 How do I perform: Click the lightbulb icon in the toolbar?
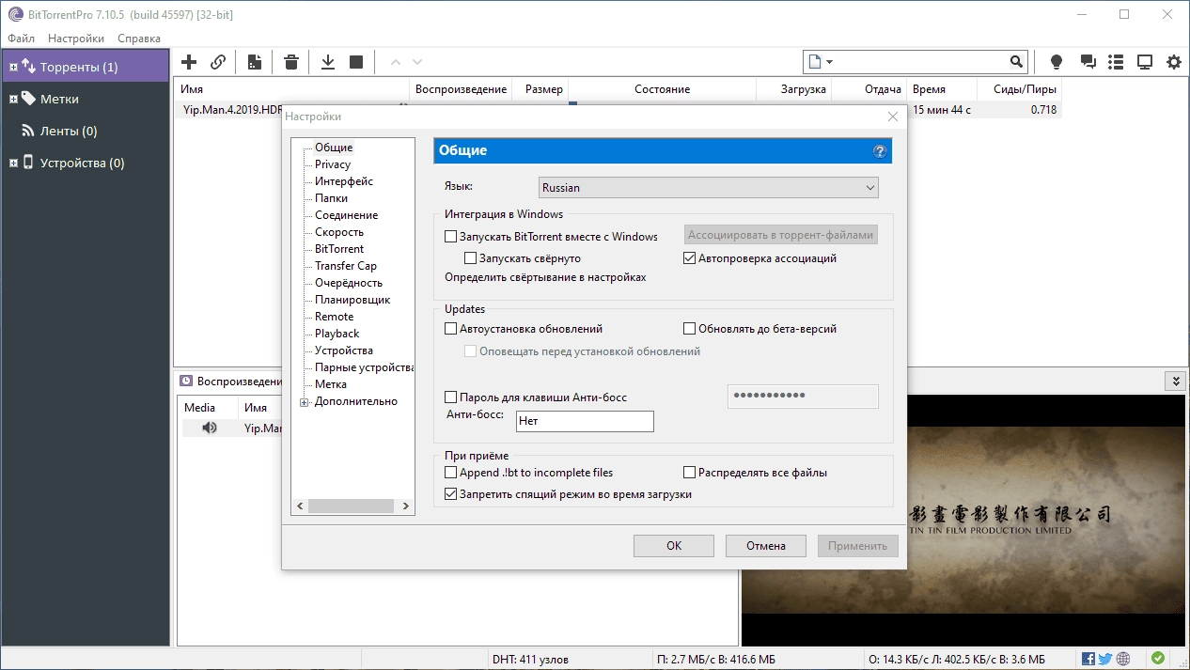point(1057,62)
